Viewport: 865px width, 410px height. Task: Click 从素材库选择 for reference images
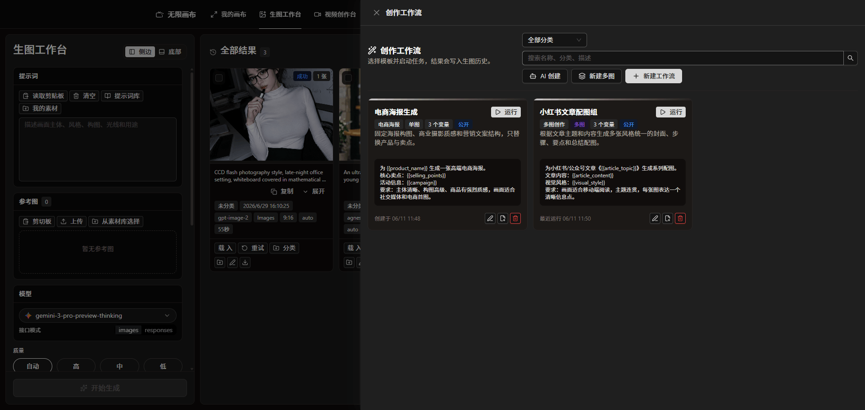click(116, 221)
